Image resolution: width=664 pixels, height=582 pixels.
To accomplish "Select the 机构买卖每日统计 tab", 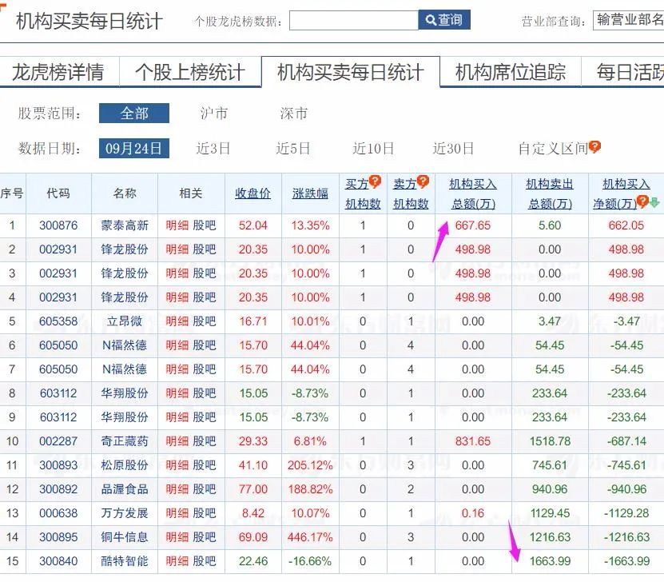I will [351, 72].
